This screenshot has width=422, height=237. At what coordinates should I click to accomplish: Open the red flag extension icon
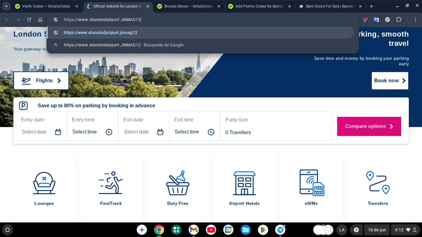[365, 19]
